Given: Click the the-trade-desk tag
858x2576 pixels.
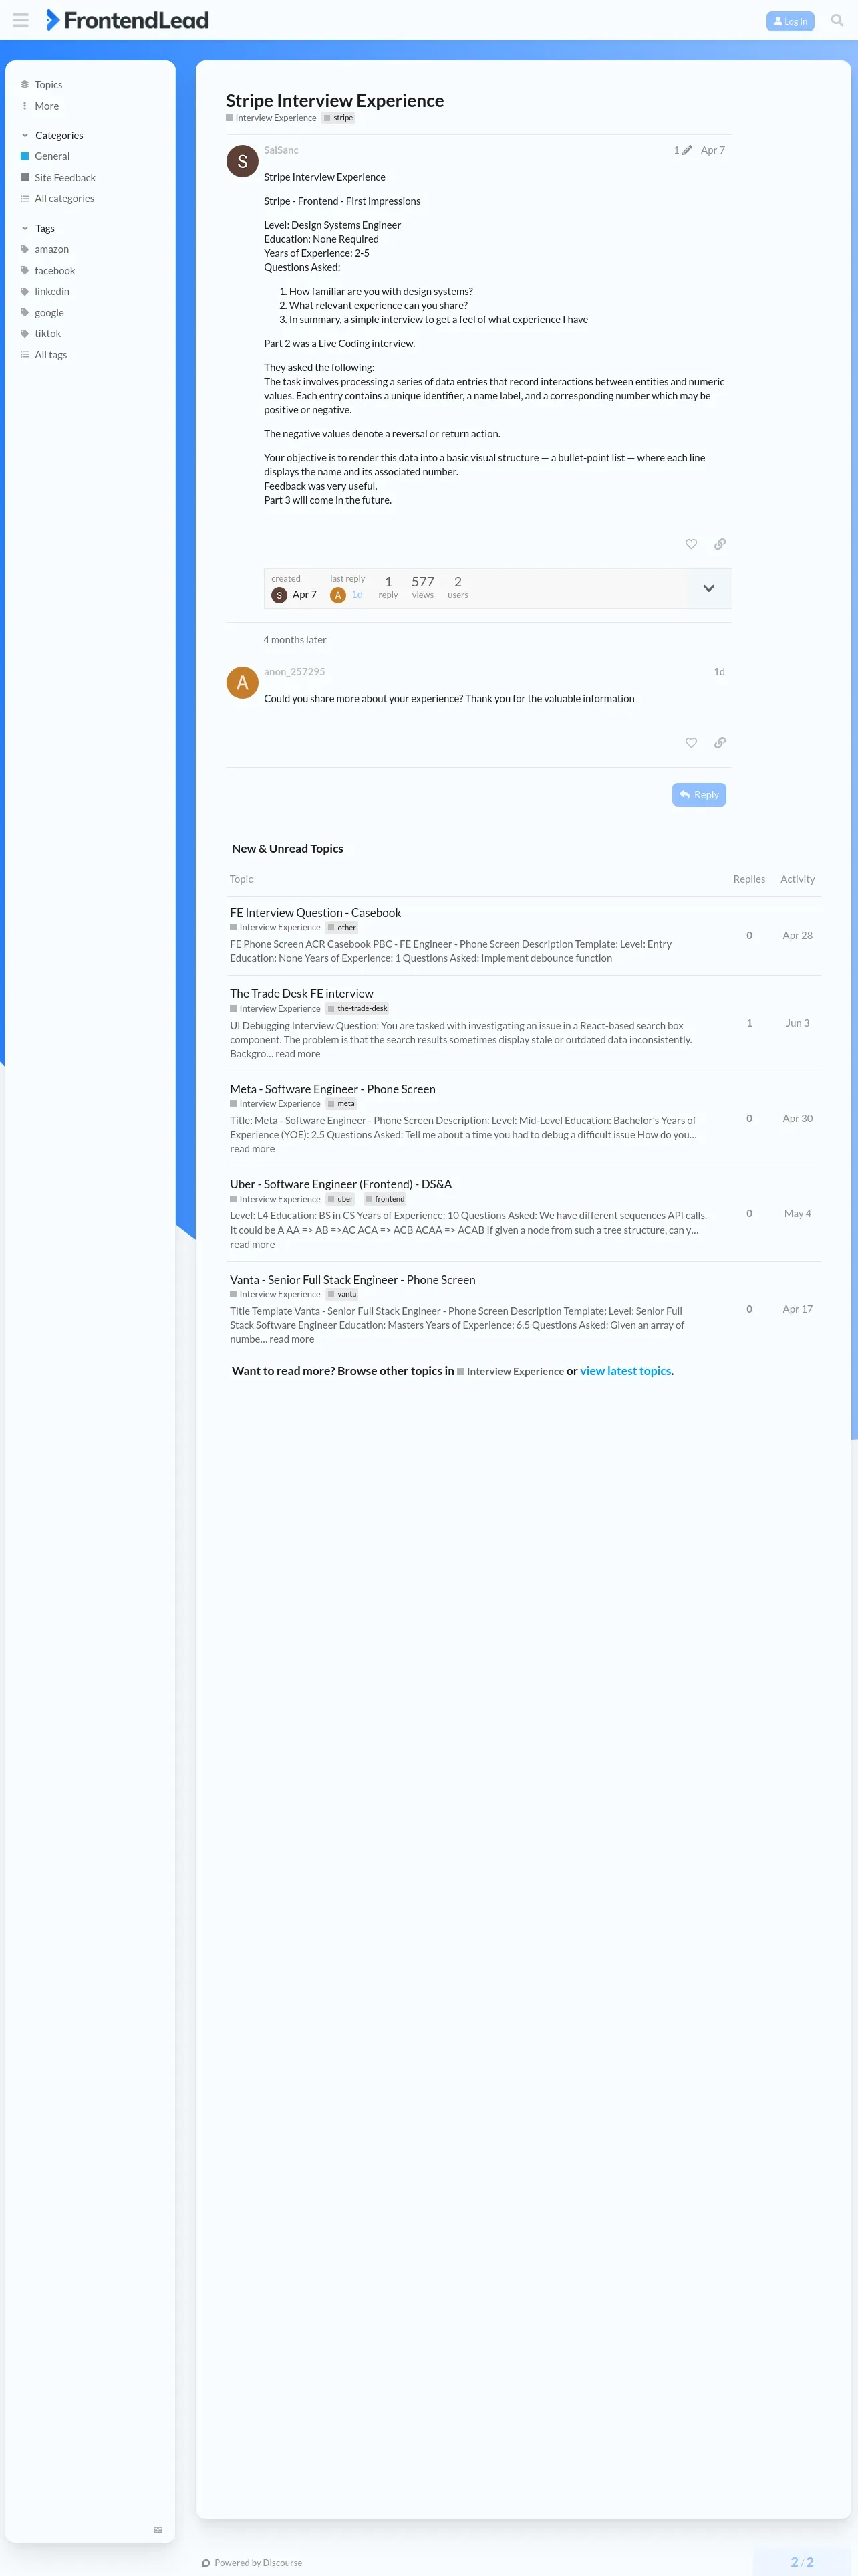Looking at the screenshot, I should pyautogui.click(x=357, y=1009).
